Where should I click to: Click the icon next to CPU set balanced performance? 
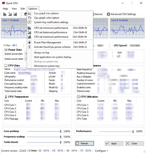tap(29, 32)
